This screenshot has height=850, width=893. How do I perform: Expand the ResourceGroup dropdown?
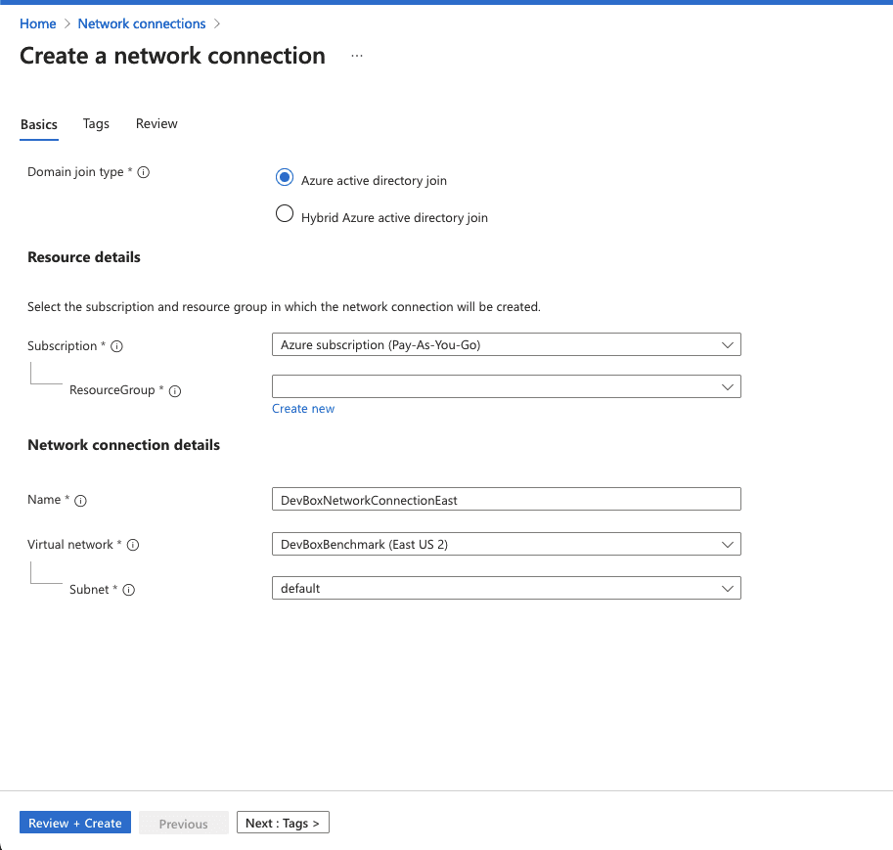pos(506,386)
